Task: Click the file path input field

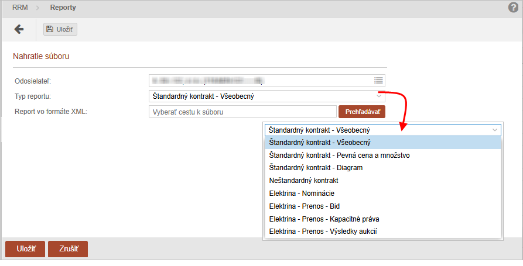Action: [242, 112]
